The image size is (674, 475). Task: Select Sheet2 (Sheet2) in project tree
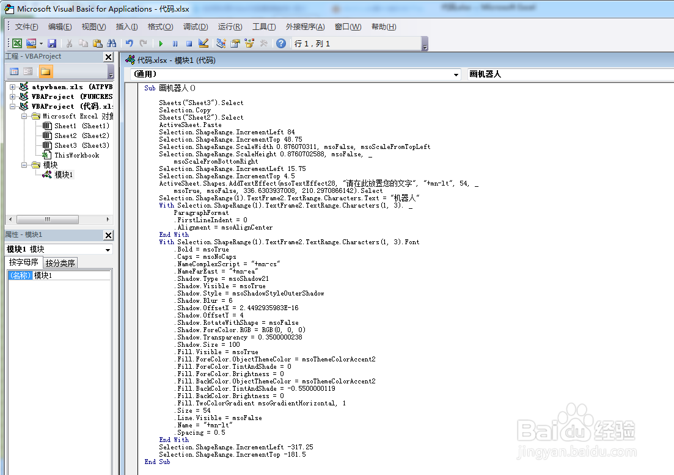click(x=82, y=136)
